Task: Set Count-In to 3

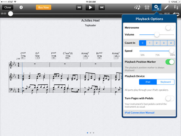Action: point(164,43)
